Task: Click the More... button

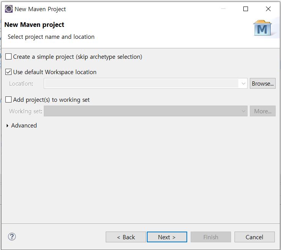Action: tap(263, 111)
